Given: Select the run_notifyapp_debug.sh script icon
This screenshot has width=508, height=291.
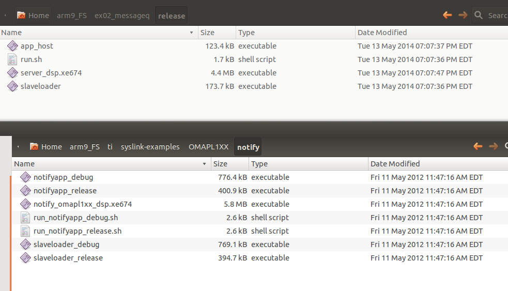Looking at the screenshot, I should 25,218.
